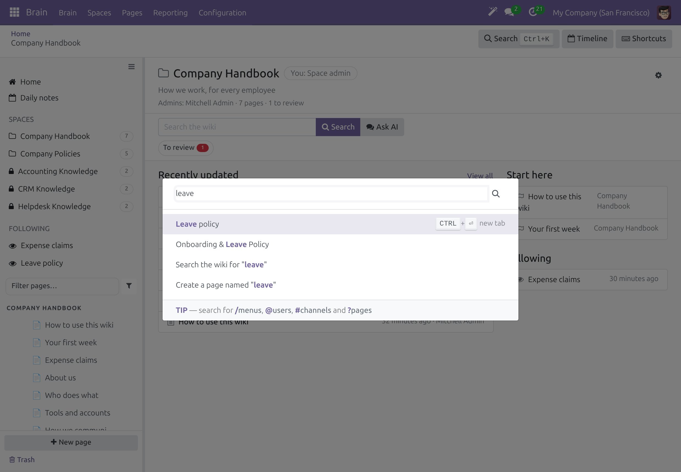Viewport: 681px width, 472px height.
Task: Toggle the eye icon for Leave policy in Following
Action: coord(12,263)
